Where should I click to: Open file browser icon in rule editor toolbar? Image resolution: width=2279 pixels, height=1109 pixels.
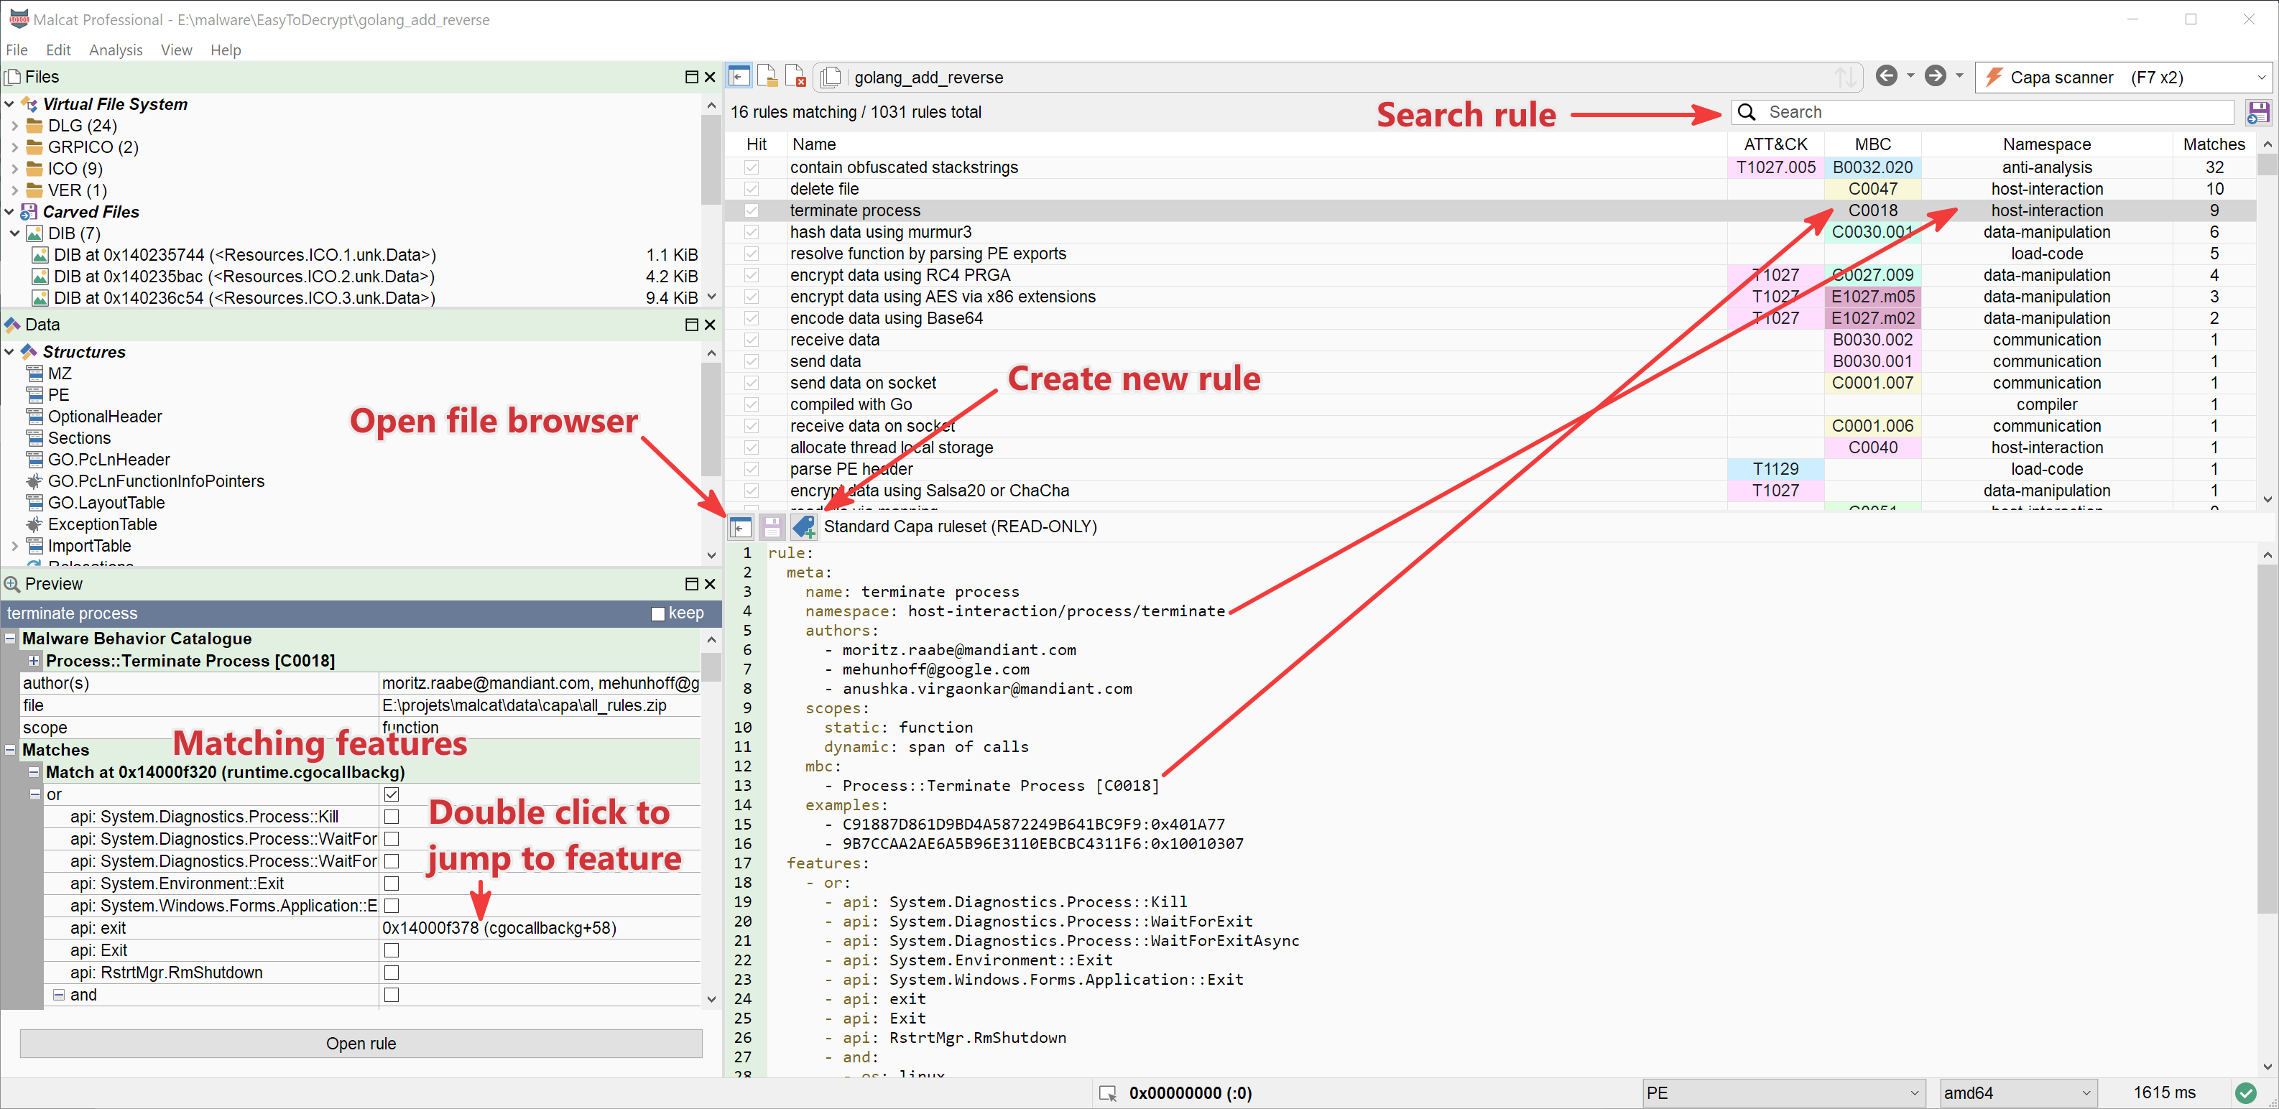pos(741,527)
